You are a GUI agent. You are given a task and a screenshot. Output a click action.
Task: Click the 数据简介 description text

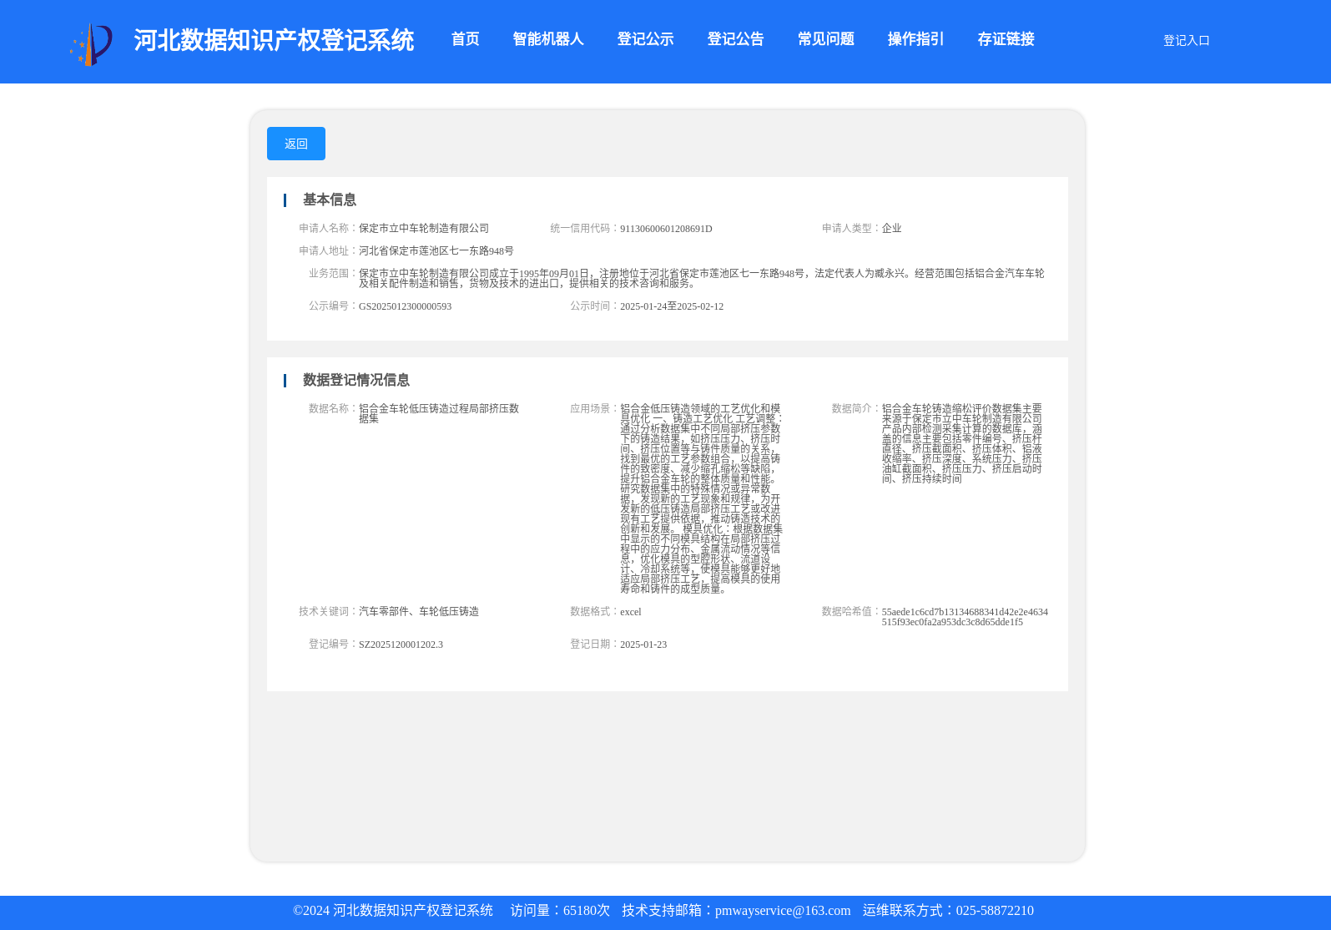pos(961,443)
